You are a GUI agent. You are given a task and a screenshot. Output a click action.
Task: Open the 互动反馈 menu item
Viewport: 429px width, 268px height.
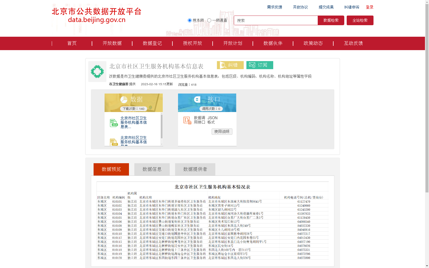tap(353, 43)
